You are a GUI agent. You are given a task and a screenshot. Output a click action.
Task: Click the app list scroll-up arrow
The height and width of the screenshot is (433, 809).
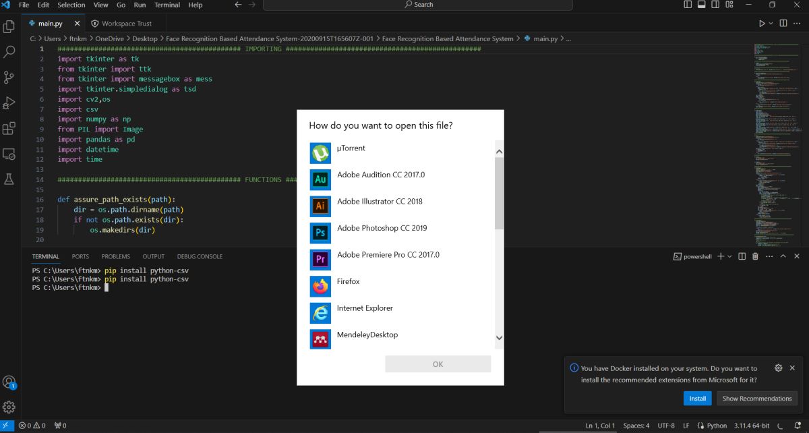tap(499, 151)
